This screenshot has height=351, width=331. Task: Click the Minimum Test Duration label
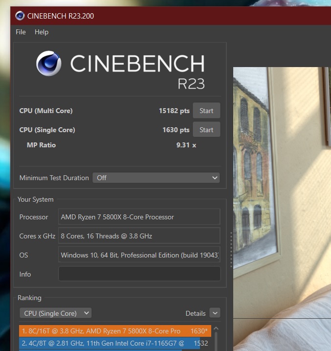54,178
